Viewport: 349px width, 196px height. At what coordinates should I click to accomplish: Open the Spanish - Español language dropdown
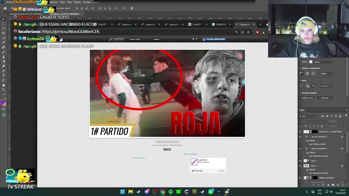135,39
